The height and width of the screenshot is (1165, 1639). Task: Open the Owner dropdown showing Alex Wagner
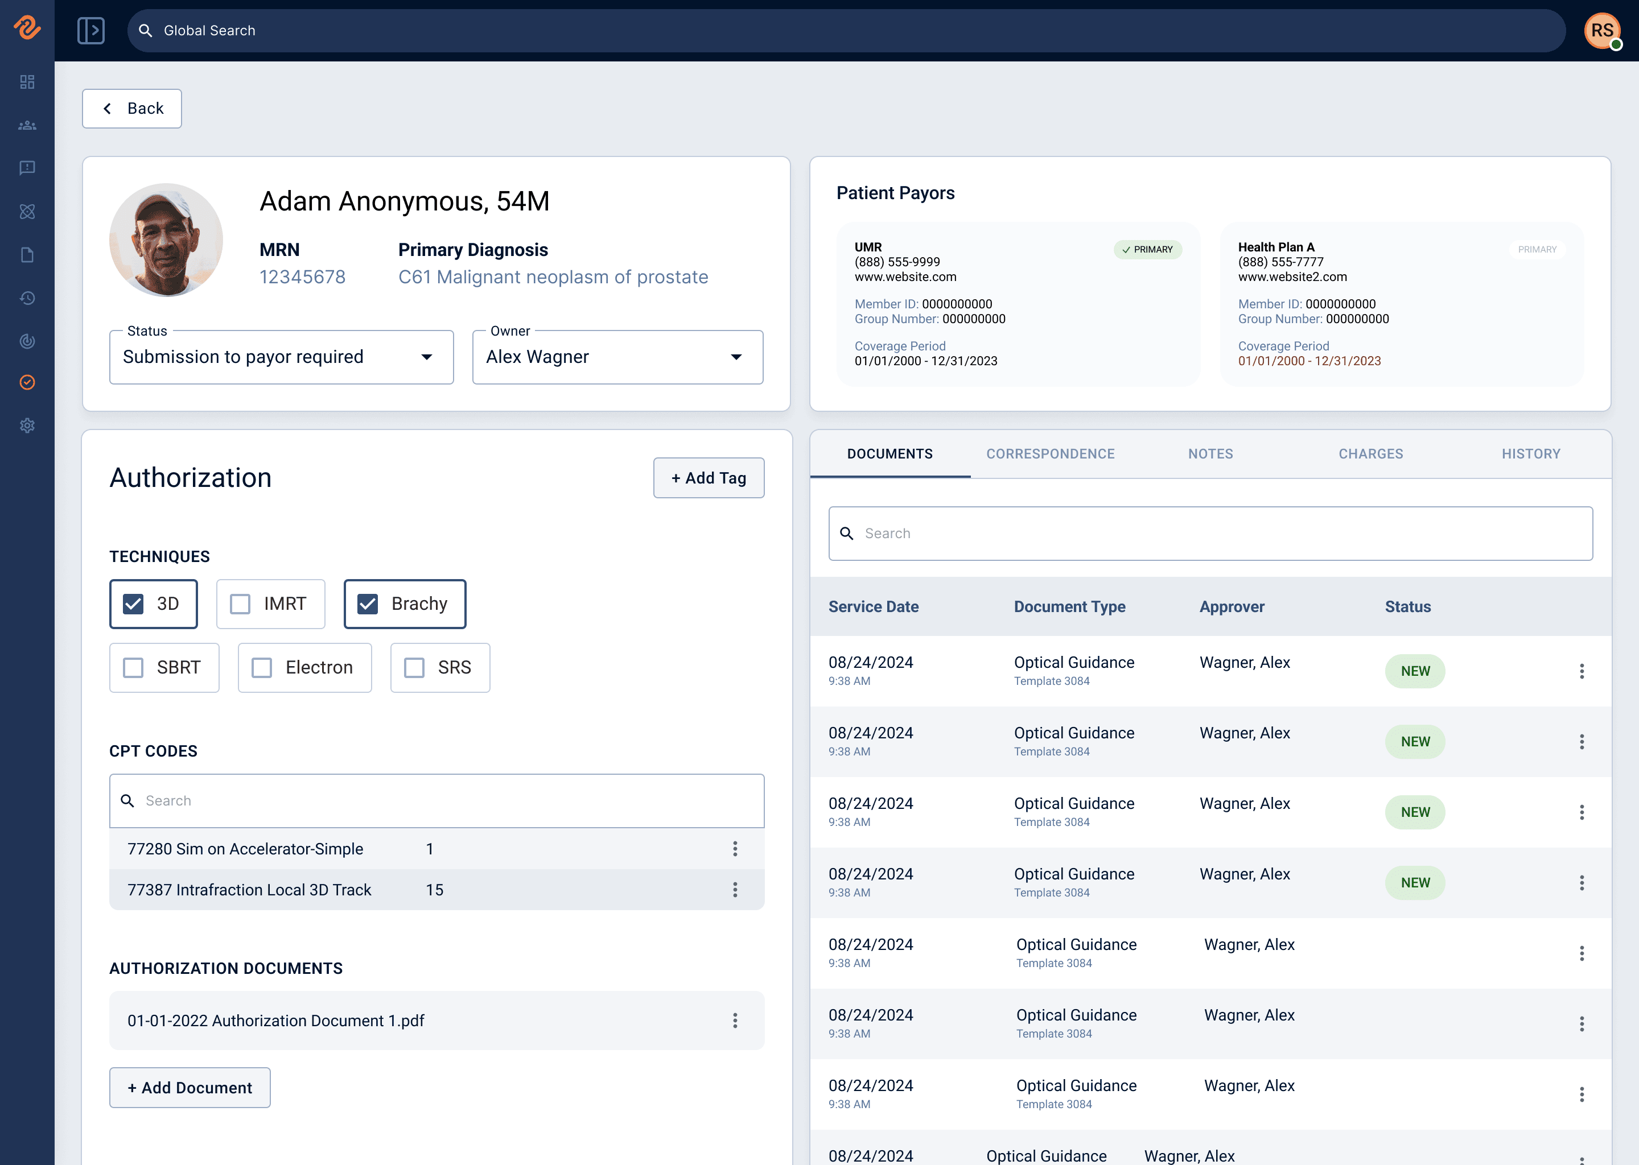(x=617, y=357)
